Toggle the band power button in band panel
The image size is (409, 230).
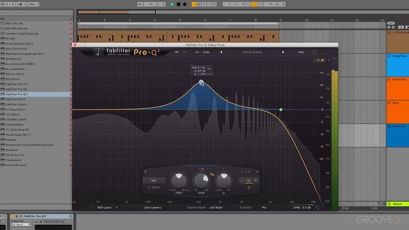point(146,172)
